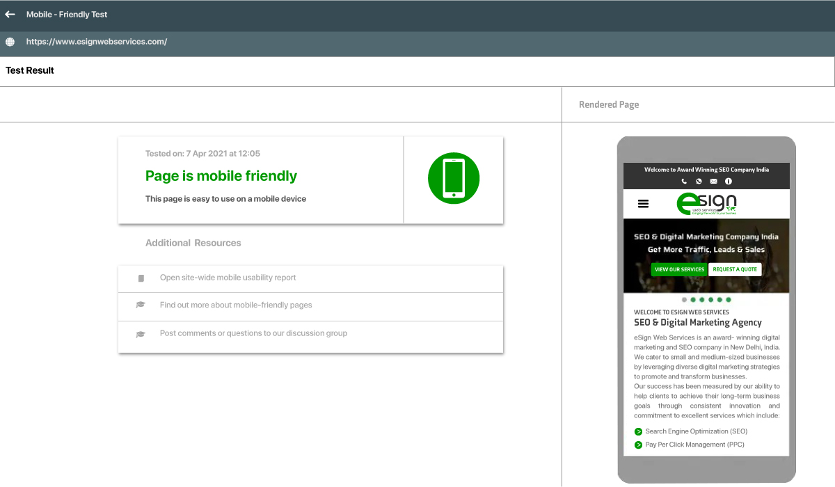Click graduation cap icon beside mobile-friendly pages
The height and width of the screenshot is (487, 835).
[141, 305]
